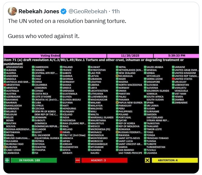Screen dimensions: 202x175
Task: Click the red Against: 3 bar
Action: pyautogui.click(x=104, y=160)
